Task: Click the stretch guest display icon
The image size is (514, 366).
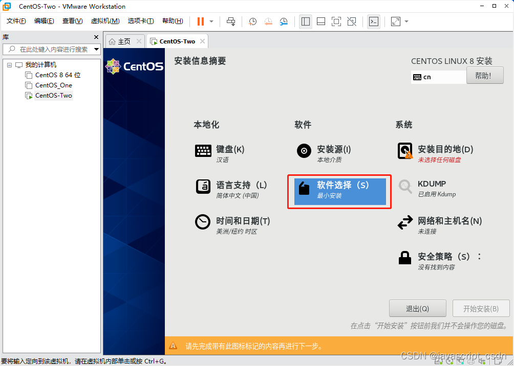Action: pyautogui.click(x=396, y=21)
